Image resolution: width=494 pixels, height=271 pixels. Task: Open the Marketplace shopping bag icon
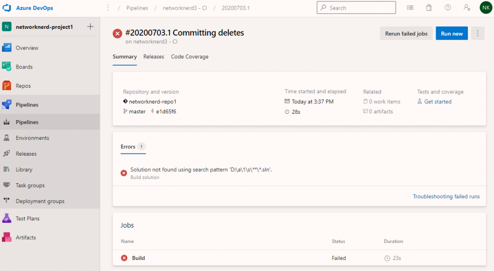(x=429, y=8)
